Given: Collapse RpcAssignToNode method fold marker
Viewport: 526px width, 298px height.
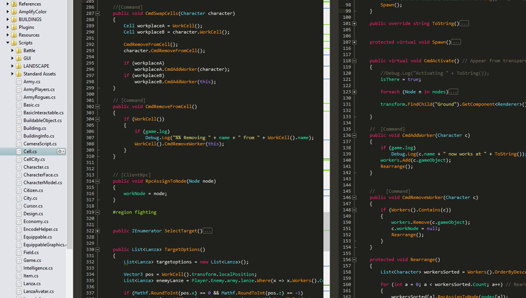Looking at the screenshot, I should click(98, 181).
